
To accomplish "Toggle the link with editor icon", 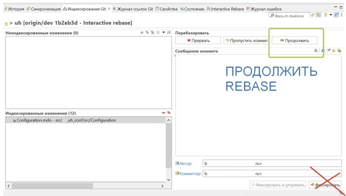I will point(319,15).
